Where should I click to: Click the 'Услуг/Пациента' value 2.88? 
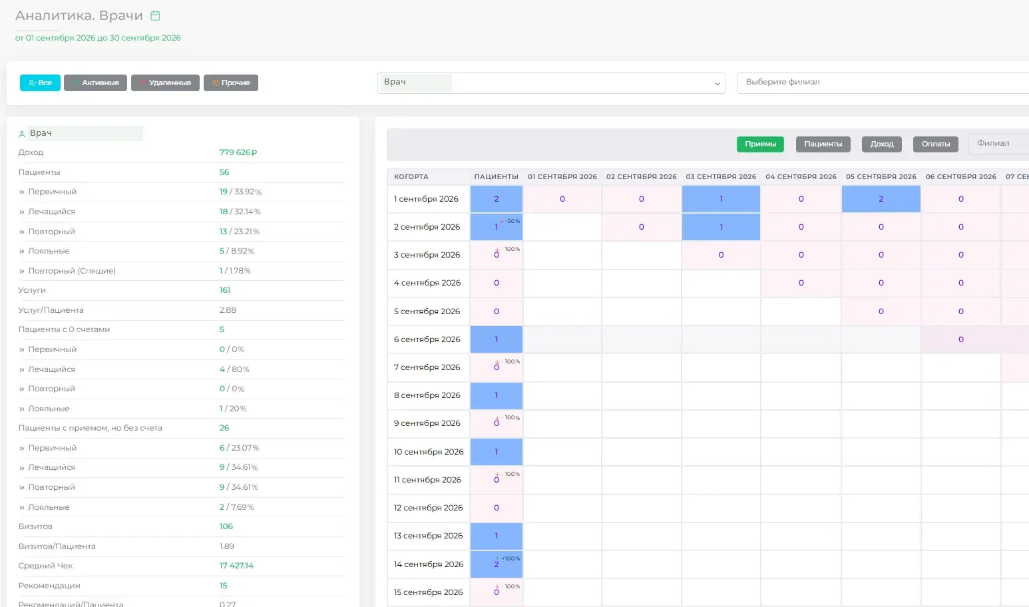click(x=228, y=310)
